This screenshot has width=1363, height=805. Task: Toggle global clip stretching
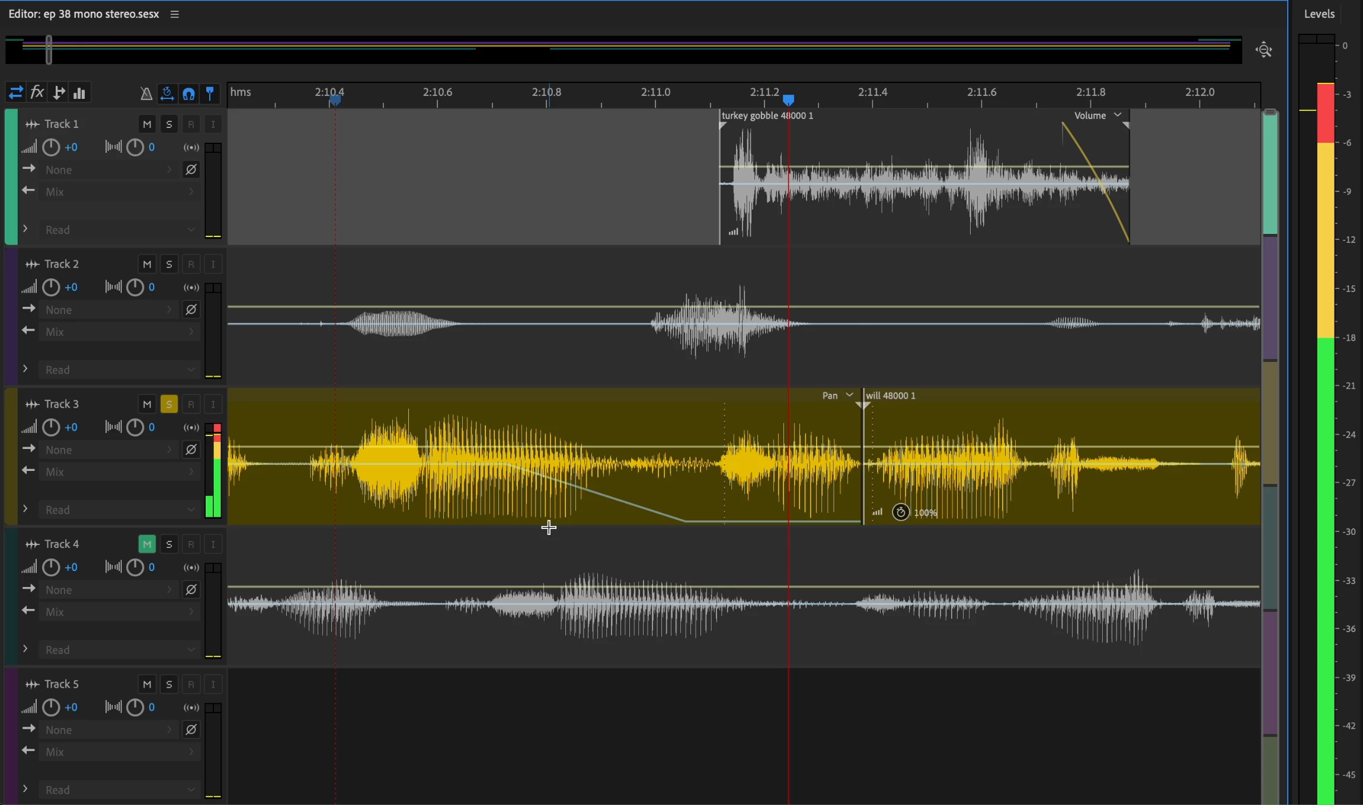point(167,94)
